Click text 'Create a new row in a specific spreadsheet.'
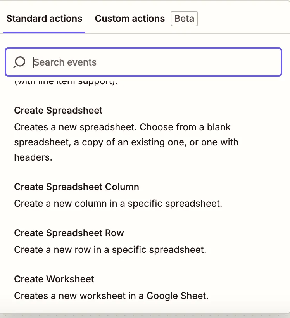This screenshot has height=318, width=290. [110, 250]
